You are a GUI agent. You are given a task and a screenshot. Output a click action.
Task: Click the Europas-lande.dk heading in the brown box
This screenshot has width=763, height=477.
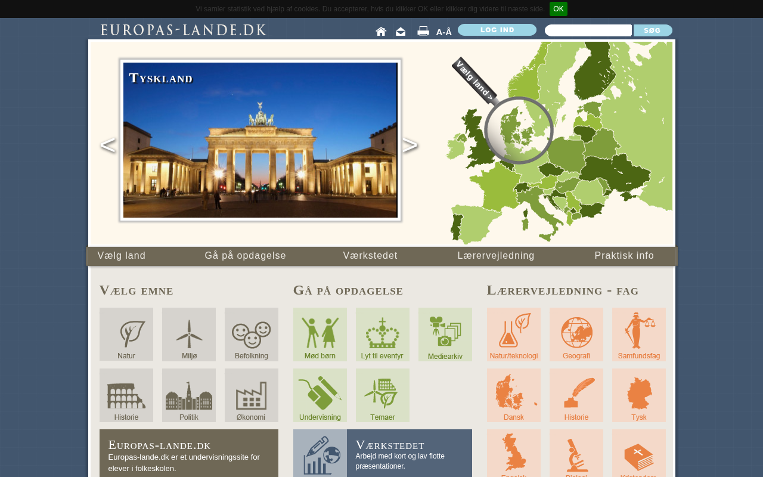pos(160,445)
